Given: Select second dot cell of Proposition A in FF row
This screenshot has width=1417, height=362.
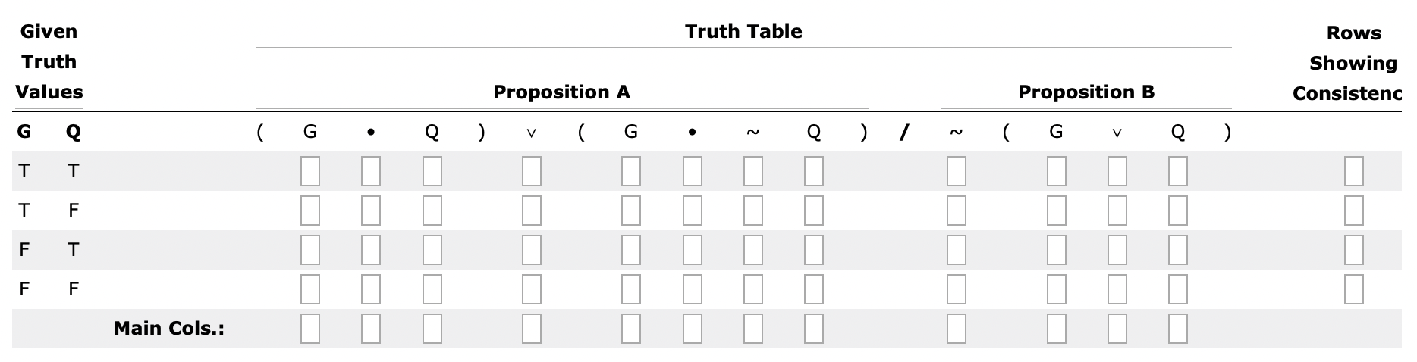Looking at the screenshot, I should point(693,289).
